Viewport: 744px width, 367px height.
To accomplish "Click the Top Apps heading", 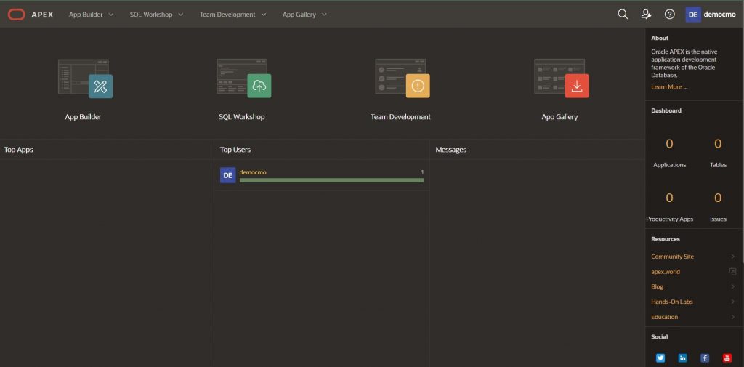I will point(18,150).
